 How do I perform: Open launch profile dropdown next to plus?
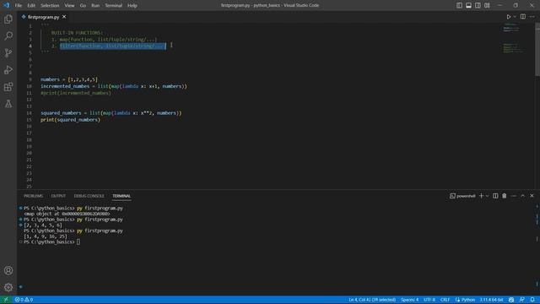coord(488,196)
